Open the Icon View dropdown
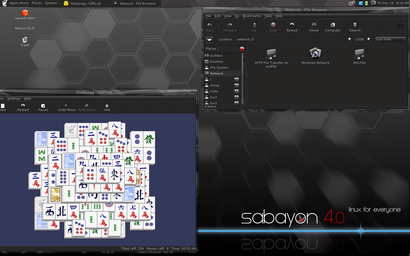Viewport: 410px width, 256px height. tap(390, 39)
